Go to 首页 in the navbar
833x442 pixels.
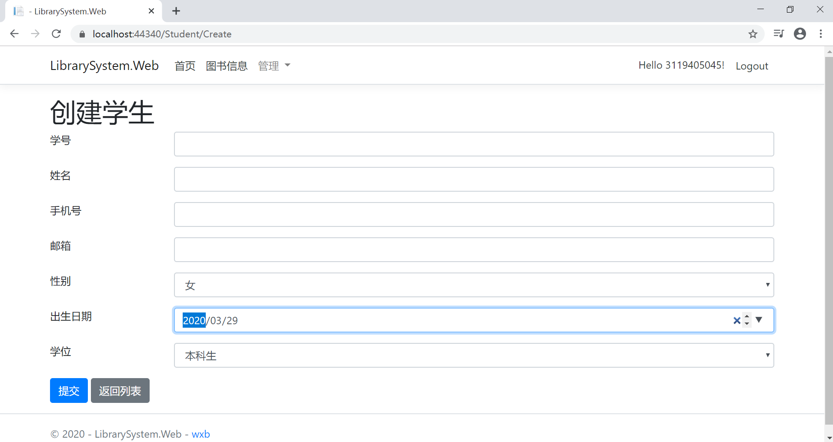[x=185, y=66]
